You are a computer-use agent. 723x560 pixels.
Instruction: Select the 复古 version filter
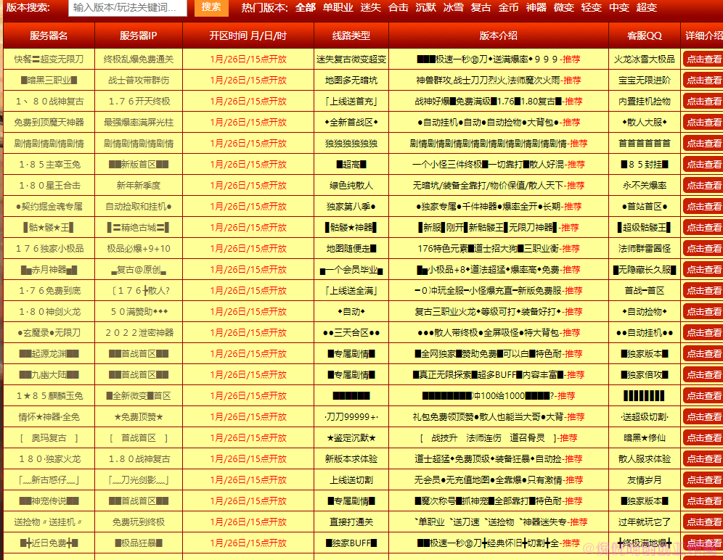481,7
